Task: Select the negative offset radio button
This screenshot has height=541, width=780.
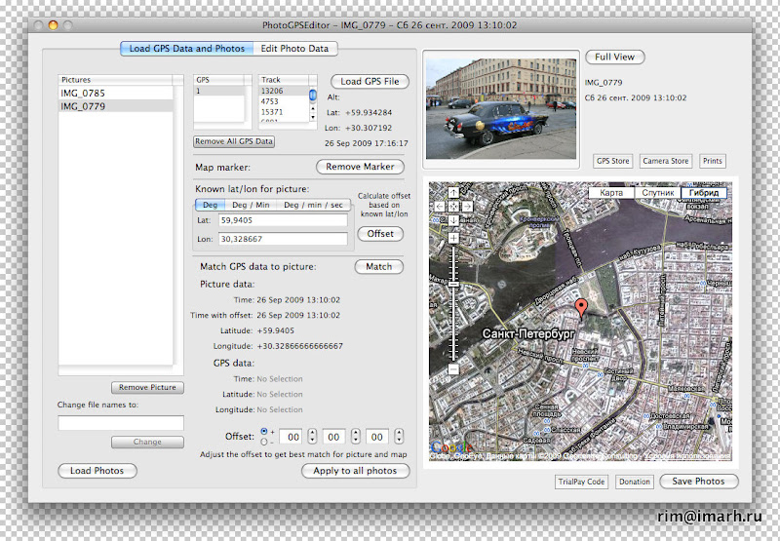Action: click(265, 442)
